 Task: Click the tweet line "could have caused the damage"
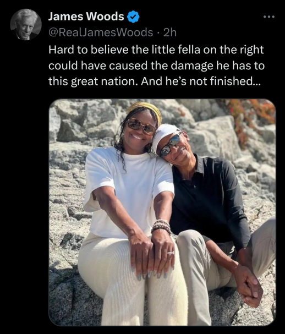point(157,65)
